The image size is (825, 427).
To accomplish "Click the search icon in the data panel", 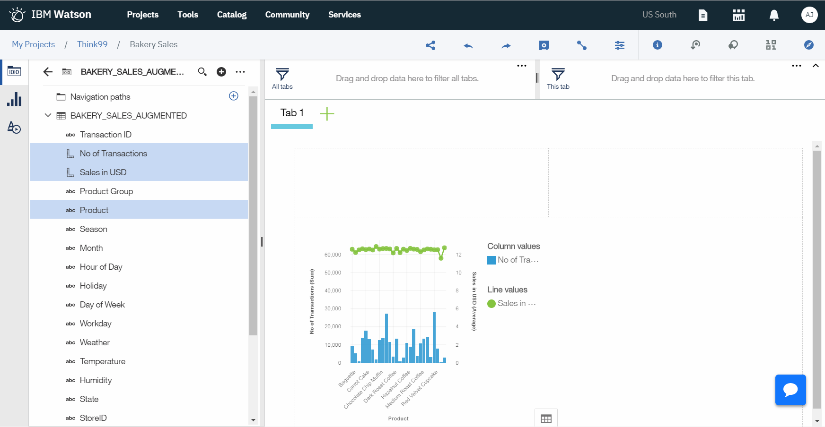I will coord(202,72).
